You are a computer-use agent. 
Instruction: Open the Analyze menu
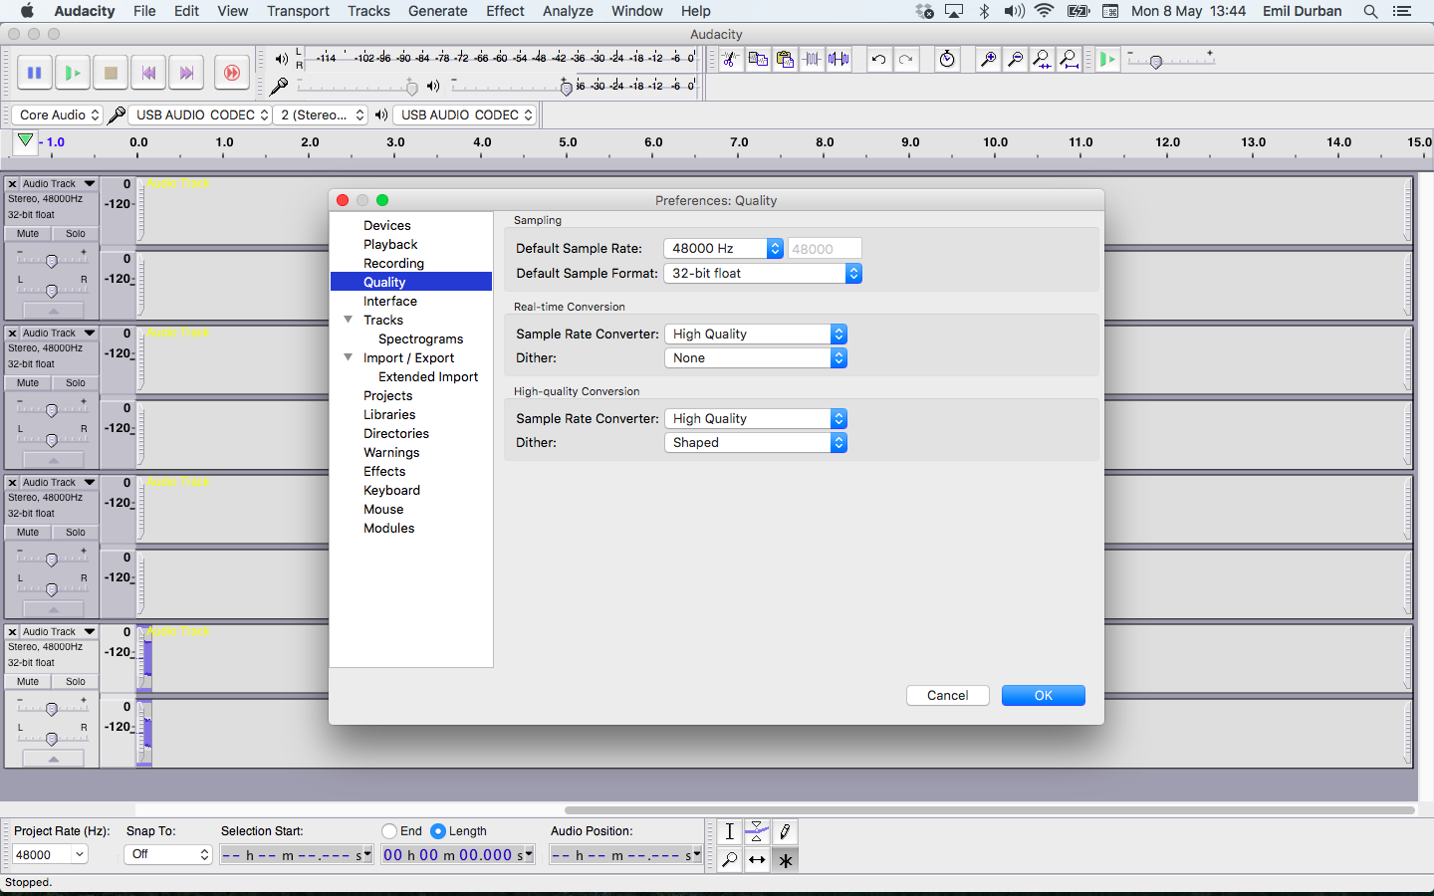(568, 11)
